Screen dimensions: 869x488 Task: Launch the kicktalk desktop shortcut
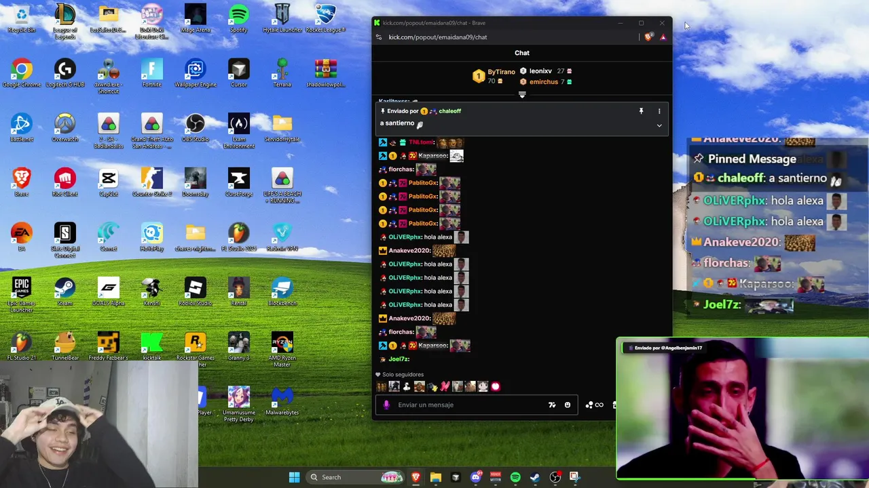click(x=151, y=346)
